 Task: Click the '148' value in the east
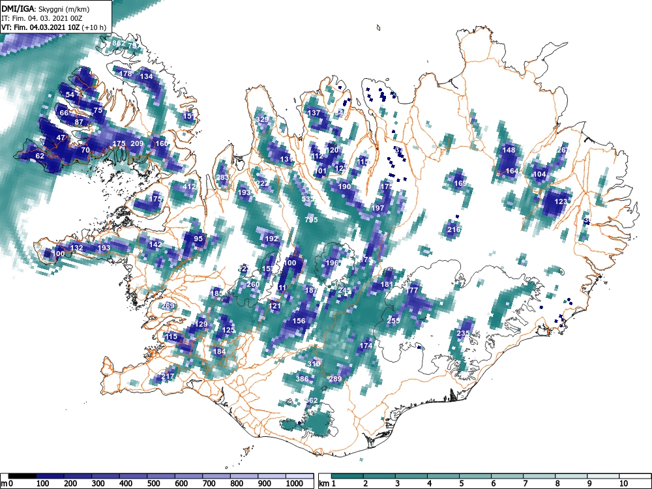coord(509,150)
